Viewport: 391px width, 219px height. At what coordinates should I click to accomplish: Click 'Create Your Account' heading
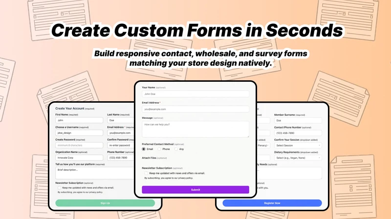[x=70, y=109]
